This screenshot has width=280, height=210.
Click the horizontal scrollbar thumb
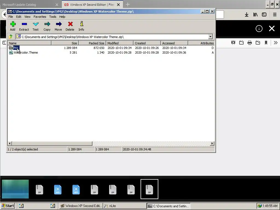(x=52, y=143)
